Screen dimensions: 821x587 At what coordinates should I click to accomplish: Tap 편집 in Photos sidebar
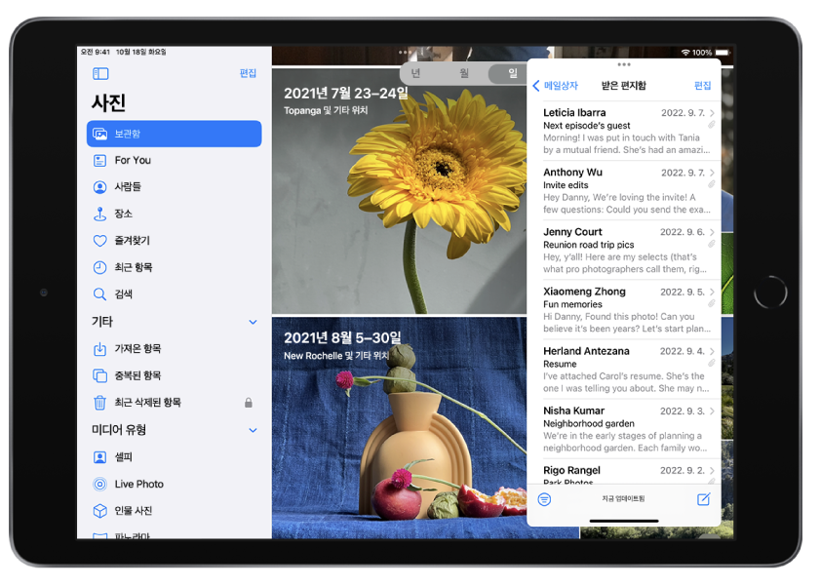click(248, 73)
